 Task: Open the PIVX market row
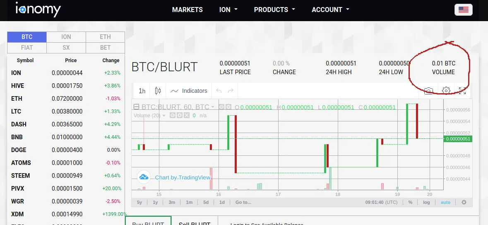click(66, 189)
